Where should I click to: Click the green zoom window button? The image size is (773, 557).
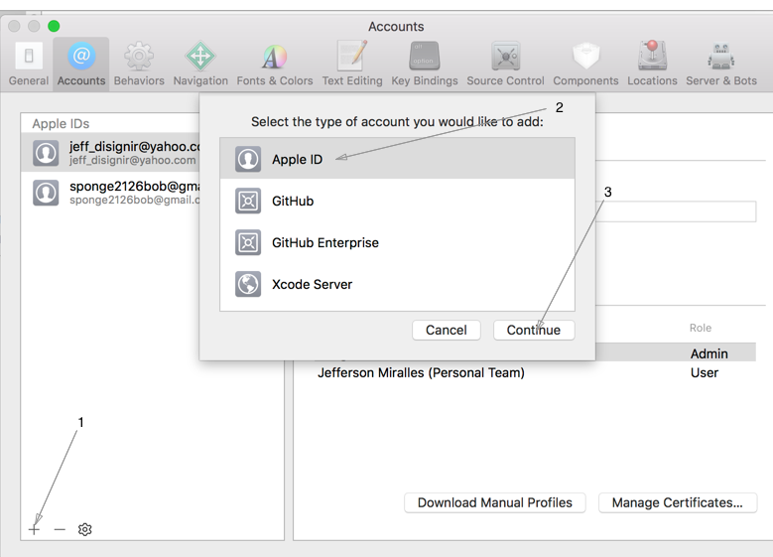(54, 26)
